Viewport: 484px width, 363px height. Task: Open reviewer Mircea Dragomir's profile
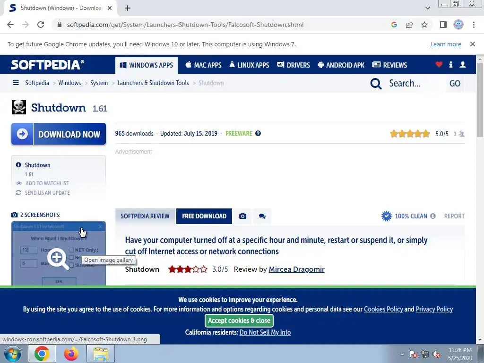coord(297,269)
